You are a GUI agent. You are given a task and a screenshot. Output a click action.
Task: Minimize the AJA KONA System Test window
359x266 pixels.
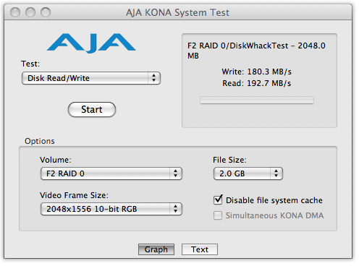(30, 12)
